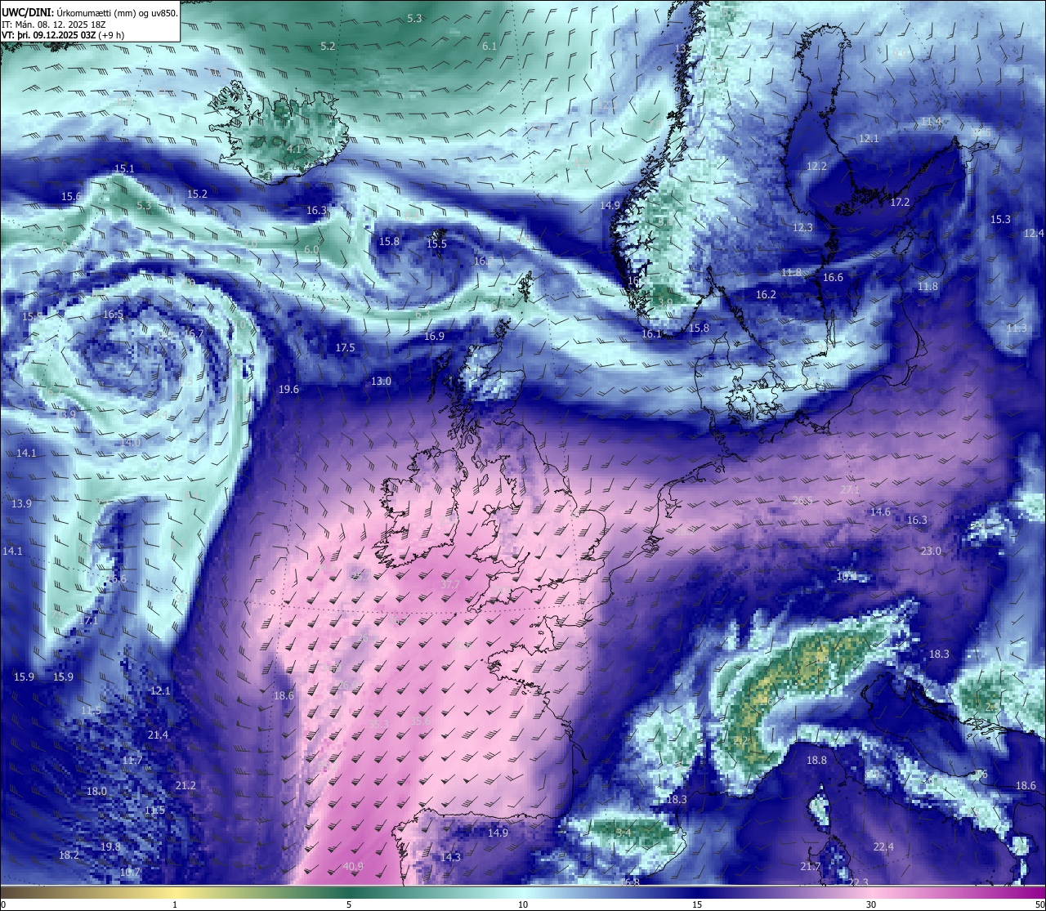Click the map value '40.9'
1046x911 pixels.
(x=353, y=866)
